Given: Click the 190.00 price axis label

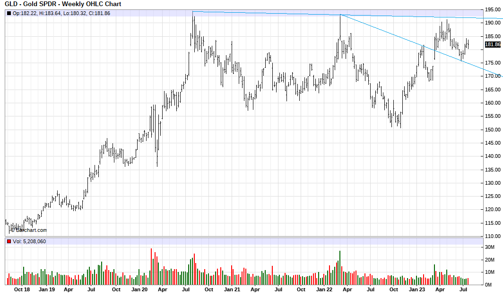Looking at the screenshot, I should click(x=493, y=23).
